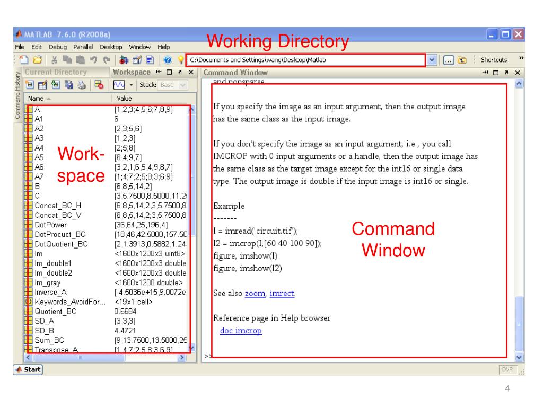The width and height of the screenshot is (543, 407).
Task: Redo the last action
Action: [x=106, y=60]
